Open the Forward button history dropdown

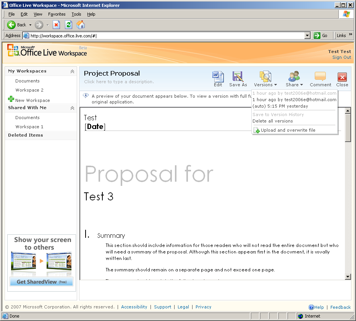click(47, 25)
